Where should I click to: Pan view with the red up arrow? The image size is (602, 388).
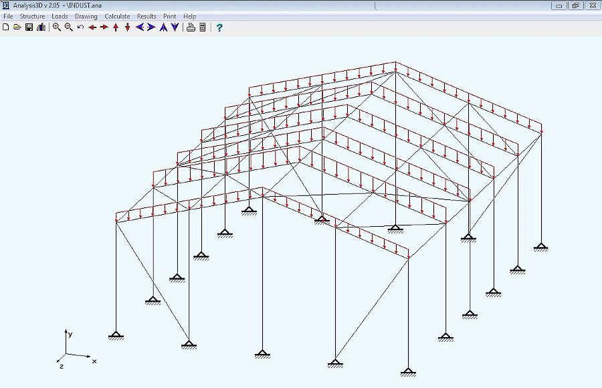(x=116, y=27)
